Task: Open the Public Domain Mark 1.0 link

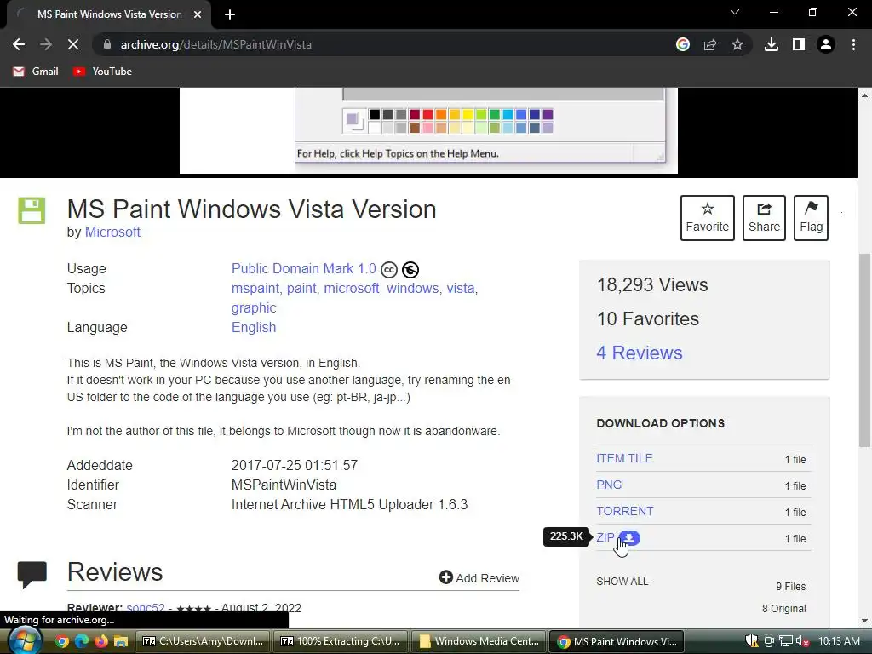Action: coord(304,268)
